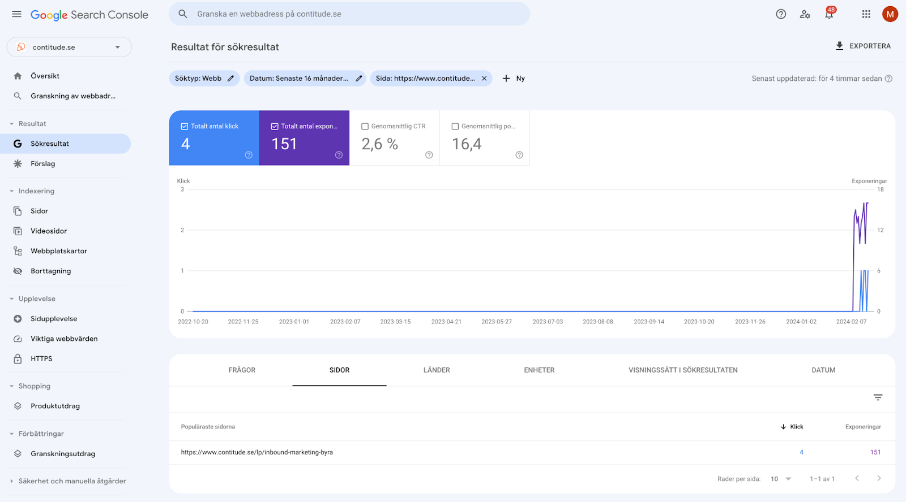
Task: Switch to the LÄNDER tab
Action: pyautogui.click(x=437, y=370)
